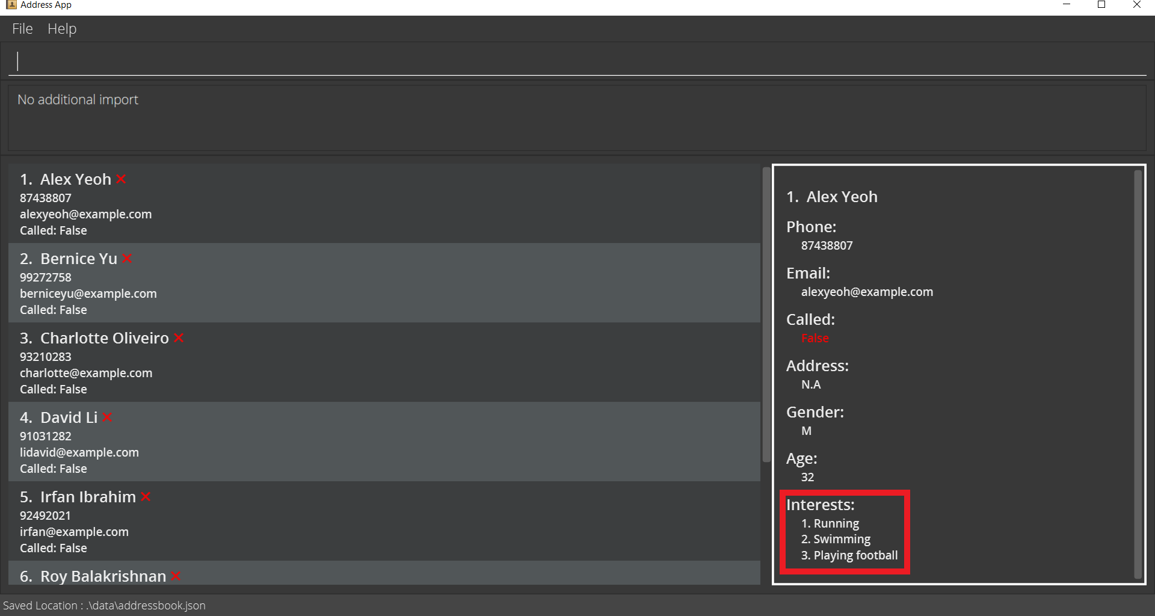Click the red False value under Called
This screenshot has width=1155, height=616.
(815, 338)
